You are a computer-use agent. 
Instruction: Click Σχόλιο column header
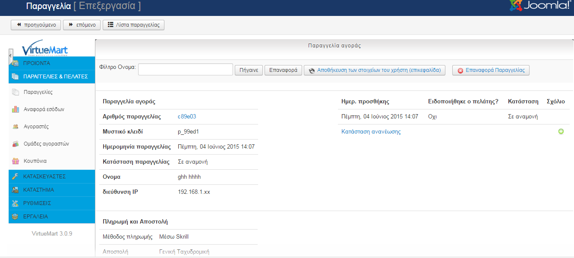pyautogui.click(x=555, y=102)
